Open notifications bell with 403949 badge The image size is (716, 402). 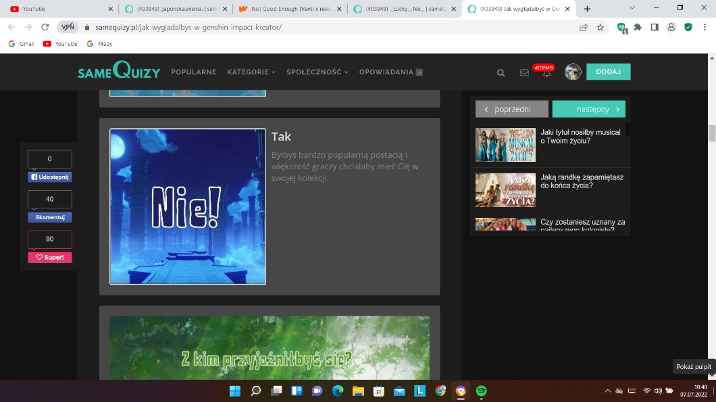tap(546, 73)
